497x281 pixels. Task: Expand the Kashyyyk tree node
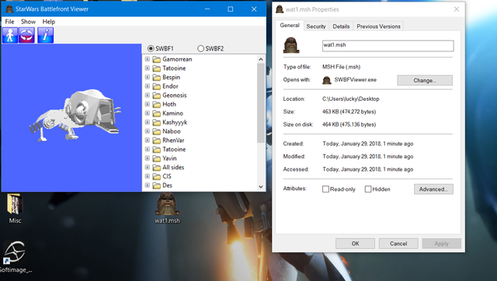[x=148, y=123]
